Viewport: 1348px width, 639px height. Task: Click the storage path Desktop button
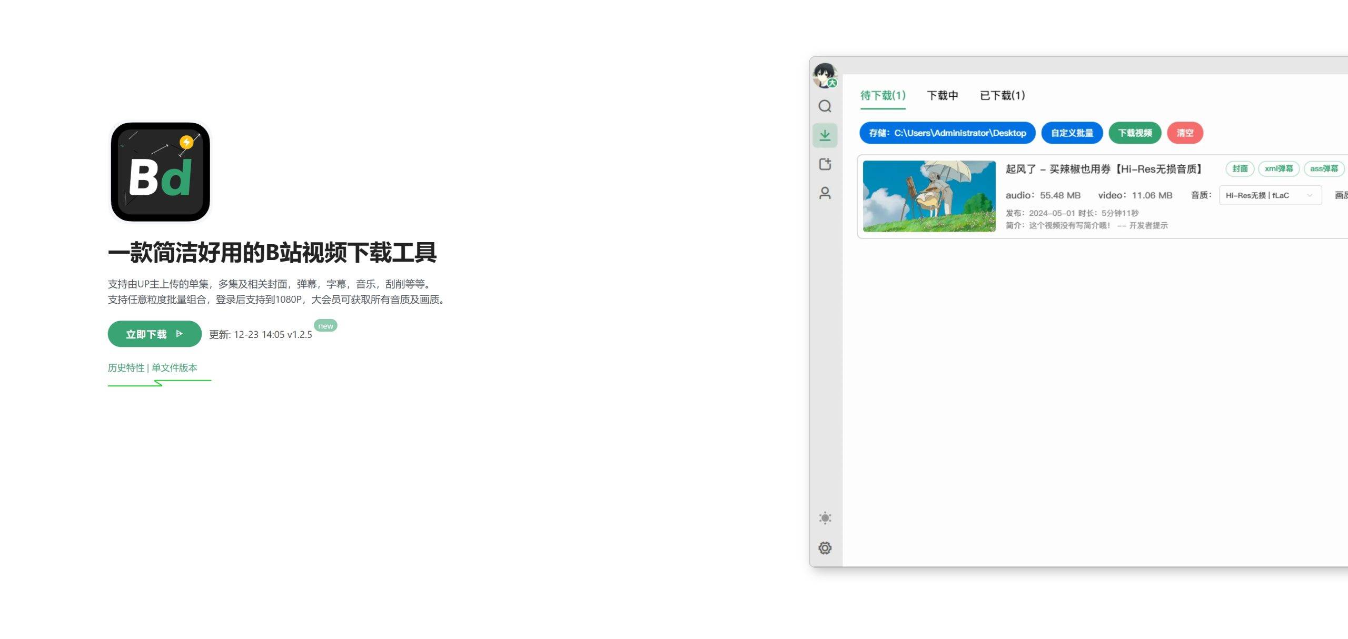pos(947,133)
